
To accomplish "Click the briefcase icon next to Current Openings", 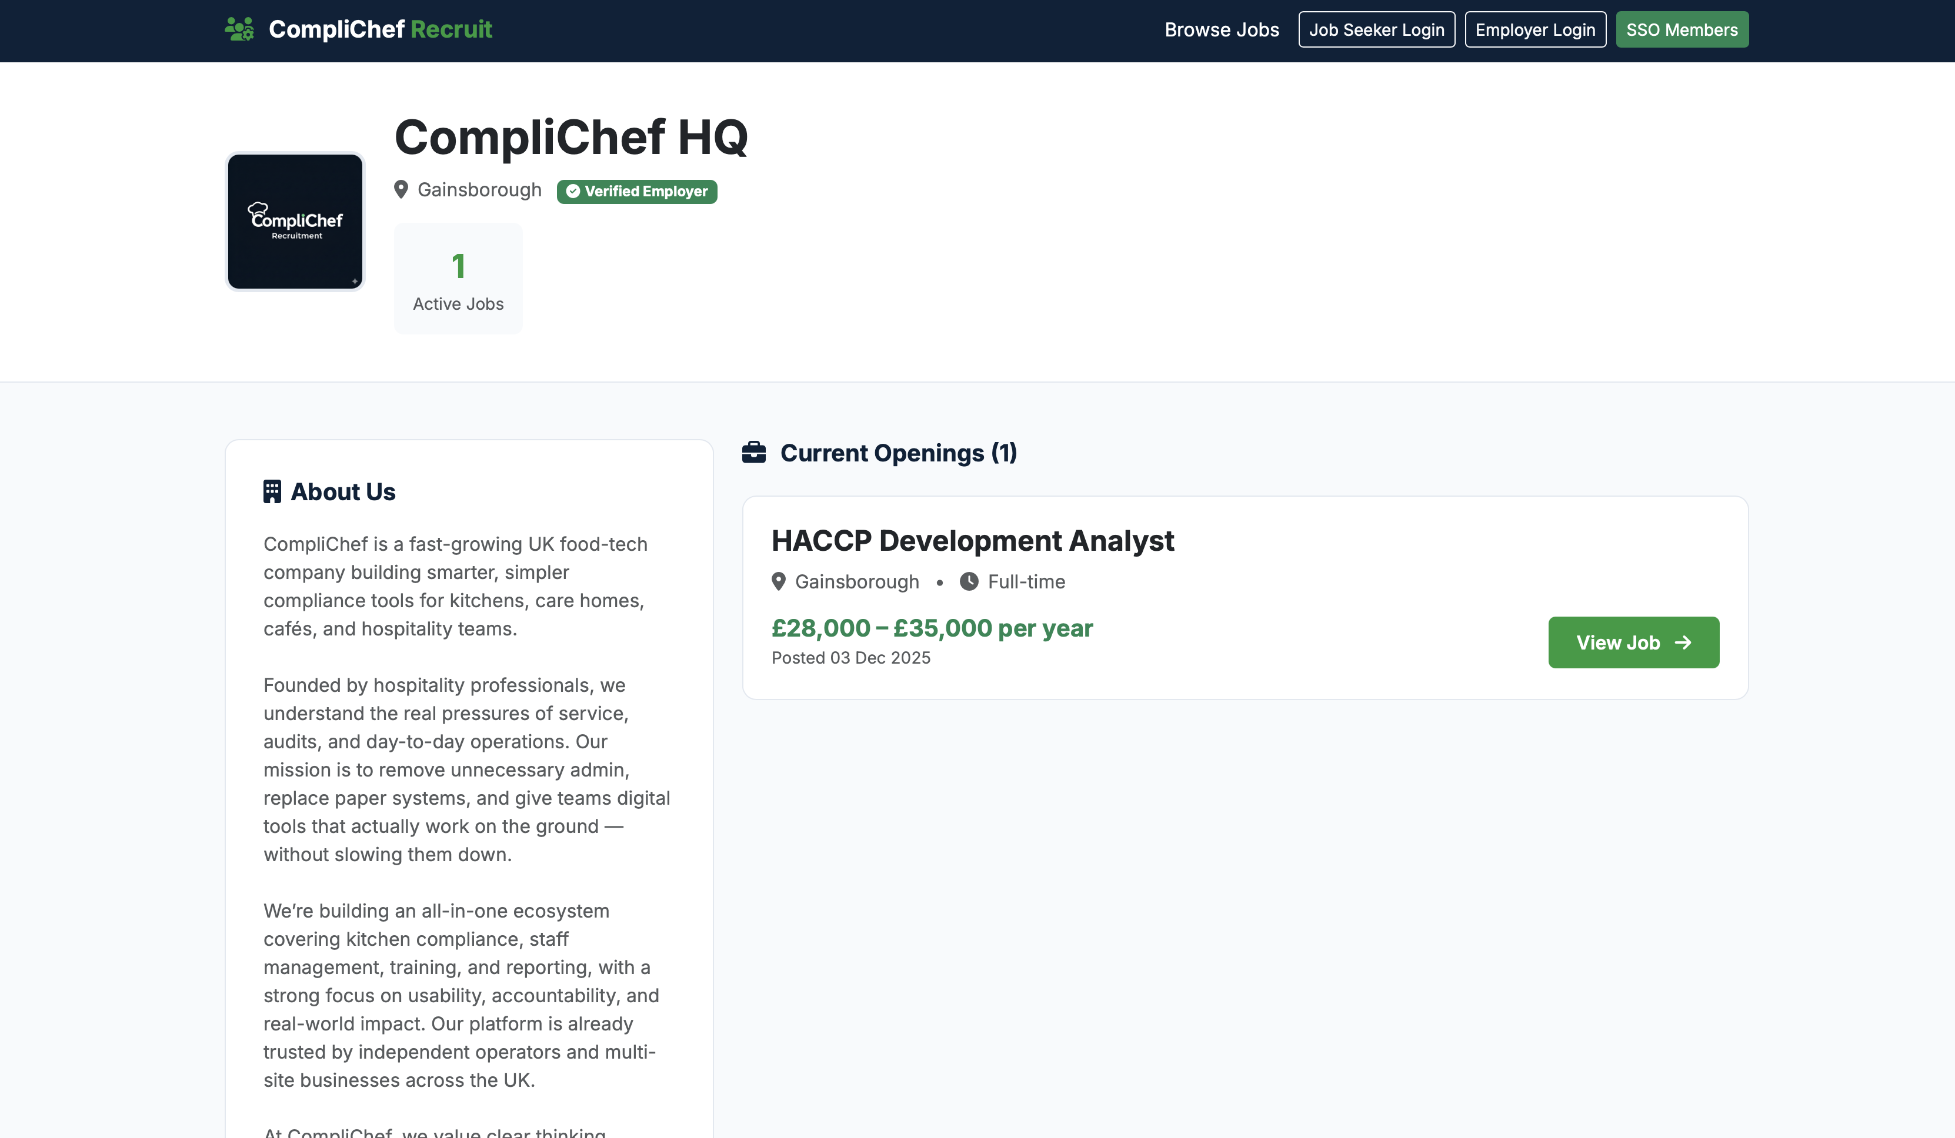I will click(x=752, y=452).
